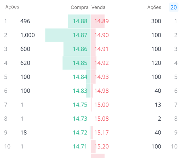Select buy price 14.88

(80, 21)
